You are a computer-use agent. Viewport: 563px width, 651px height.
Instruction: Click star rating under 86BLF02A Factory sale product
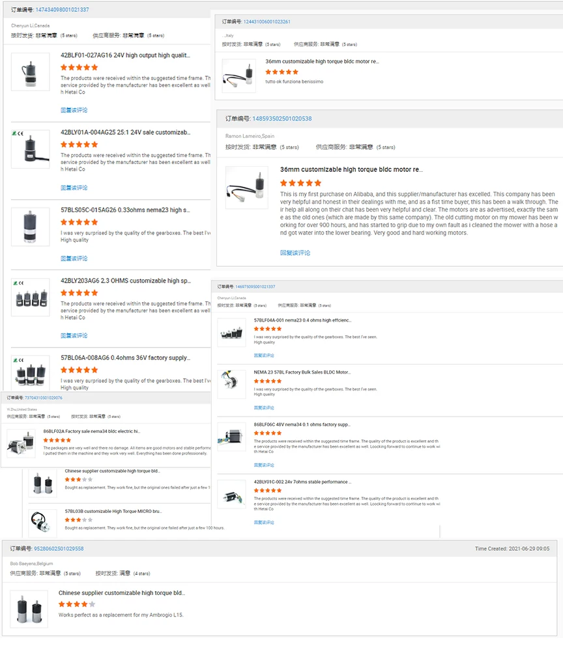click(x=57, y=440)
